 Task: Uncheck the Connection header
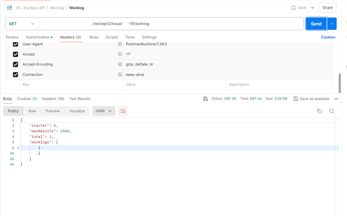[x=15, y=74]
